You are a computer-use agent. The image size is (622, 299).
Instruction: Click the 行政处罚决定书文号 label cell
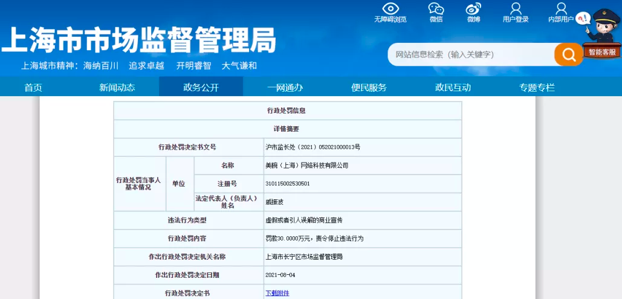click(189, 147)
